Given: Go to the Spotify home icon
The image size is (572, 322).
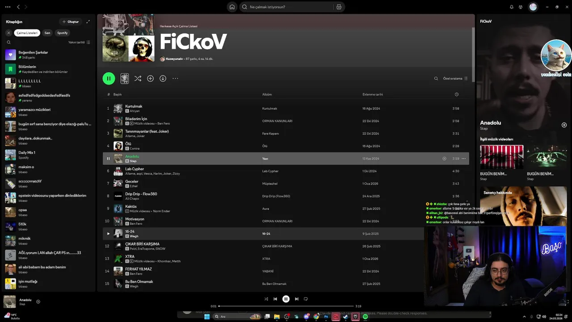Looking at the screenshot, I should [x=232, y=7].
